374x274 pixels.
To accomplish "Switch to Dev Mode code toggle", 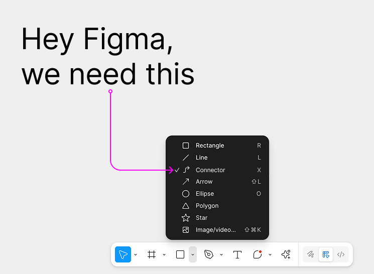I will (341, 254).
